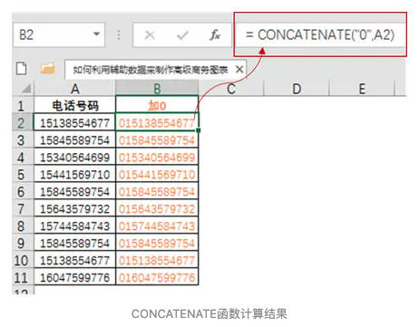
Task: Select column D header
Action: coord(297,89)
